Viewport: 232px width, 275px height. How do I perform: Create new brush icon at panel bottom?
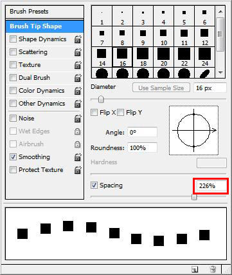point(195,269)
